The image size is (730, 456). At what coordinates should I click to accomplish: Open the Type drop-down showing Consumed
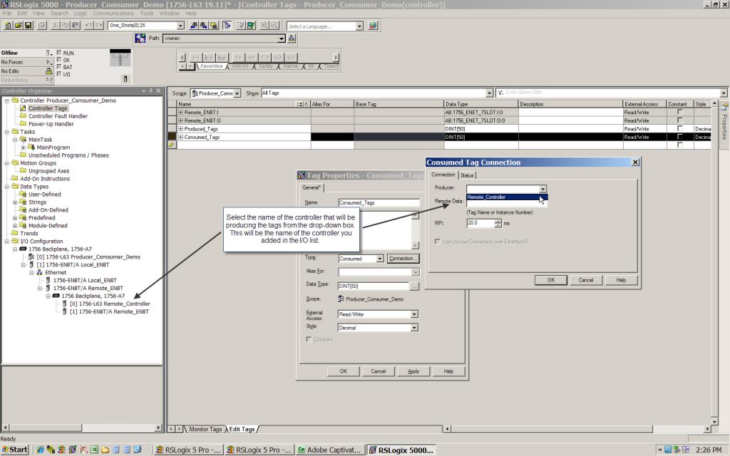[380, 259]
